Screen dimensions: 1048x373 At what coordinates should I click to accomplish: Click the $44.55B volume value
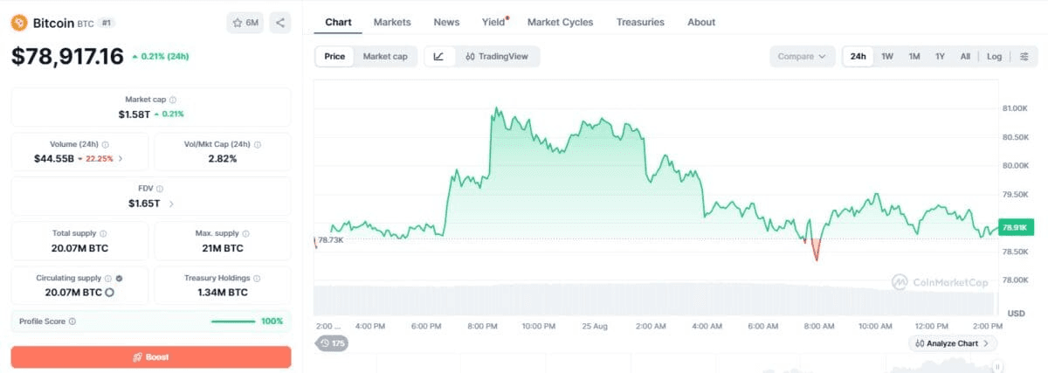tap(55, 159)
